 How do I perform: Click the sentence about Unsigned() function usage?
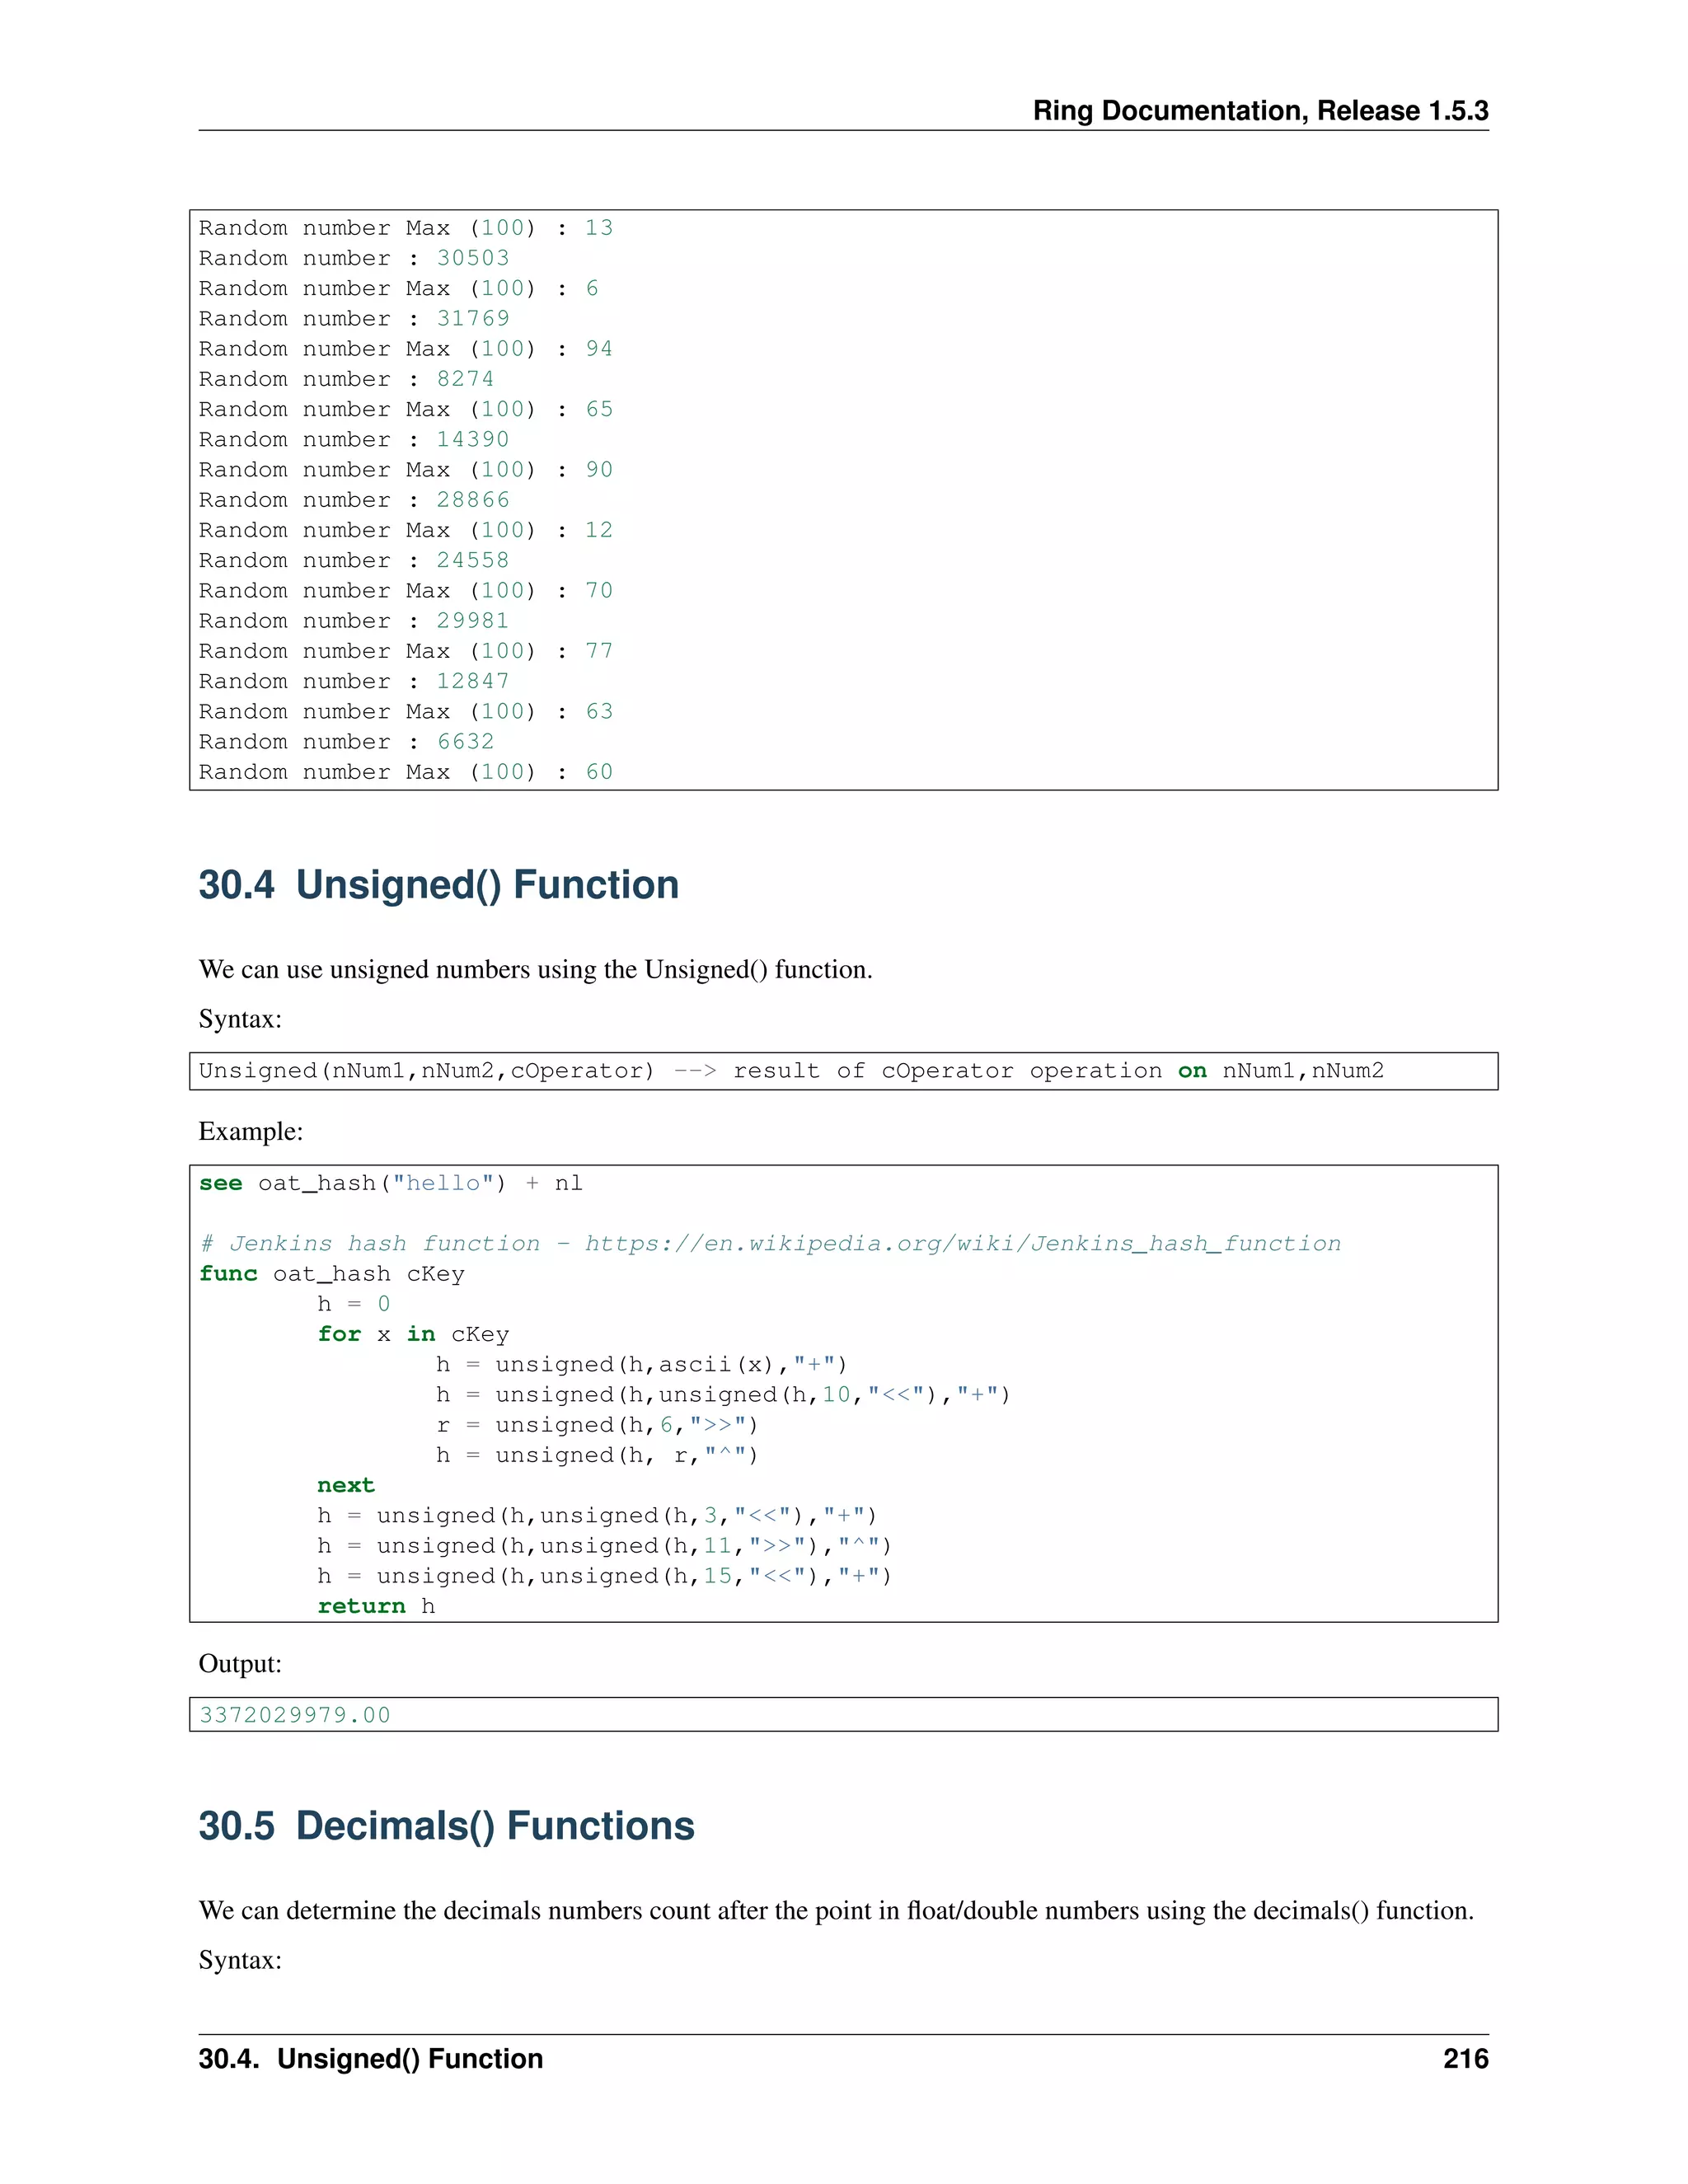pos(535,969)
